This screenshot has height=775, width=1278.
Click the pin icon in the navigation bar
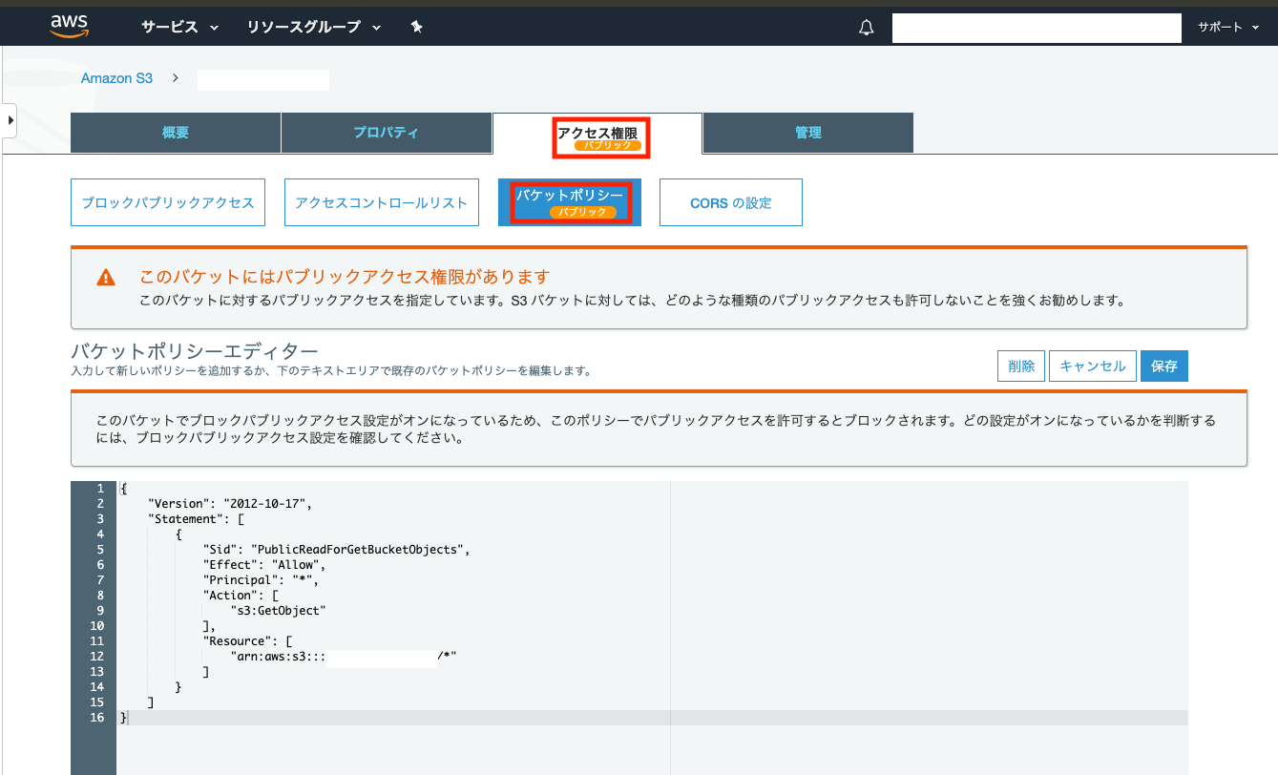(x=416, y=28)
